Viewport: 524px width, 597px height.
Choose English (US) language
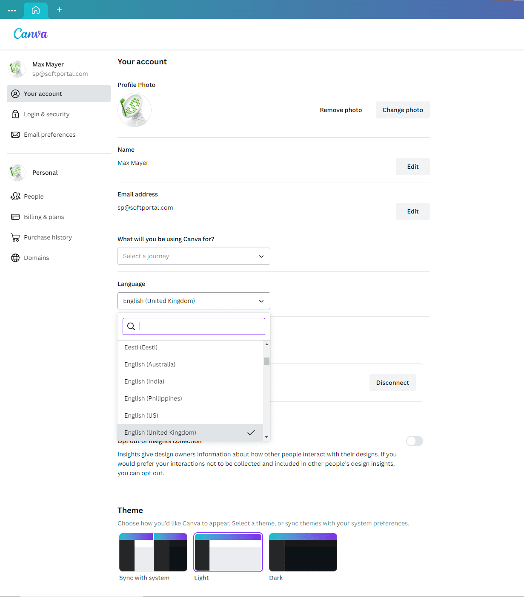[190, 415]
